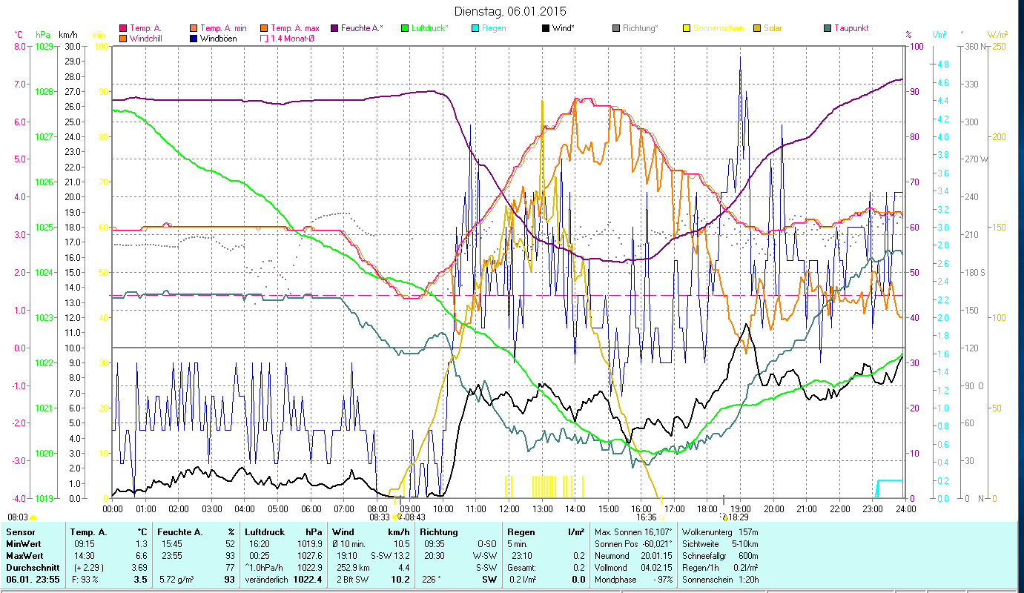Viewport: 1024px width, 593px height.
Task: Click the gold Solar legend swatch
Action: (757, 28)
